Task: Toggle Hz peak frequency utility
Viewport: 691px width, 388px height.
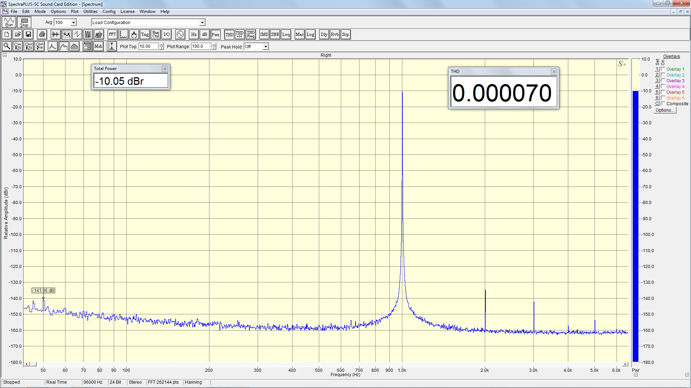Action: (x=194, y=34)
